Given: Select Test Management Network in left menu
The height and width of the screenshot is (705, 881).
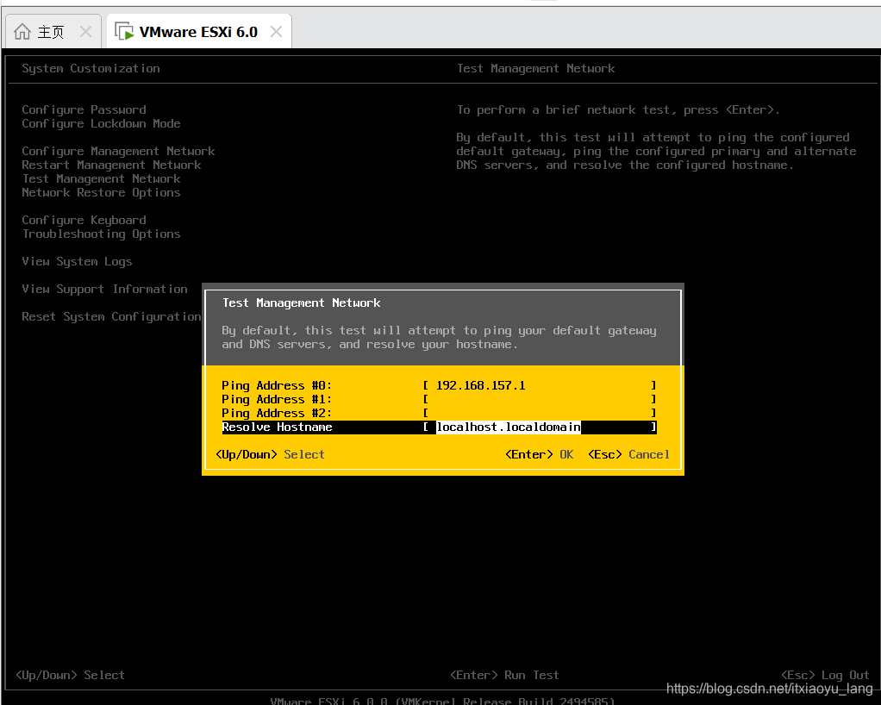Looking at the screenshot, I should 101,178.
